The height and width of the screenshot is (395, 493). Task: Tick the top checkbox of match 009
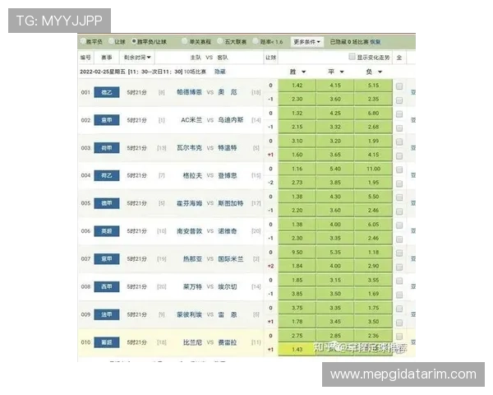pyautogui.click(x=399, y=309)
